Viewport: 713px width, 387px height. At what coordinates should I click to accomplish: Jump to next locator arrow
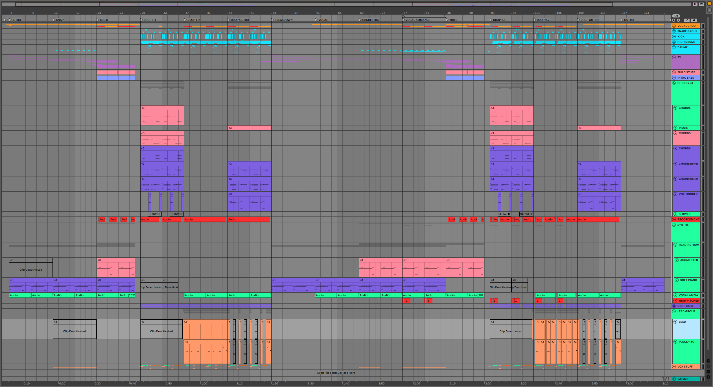[678, 20]
